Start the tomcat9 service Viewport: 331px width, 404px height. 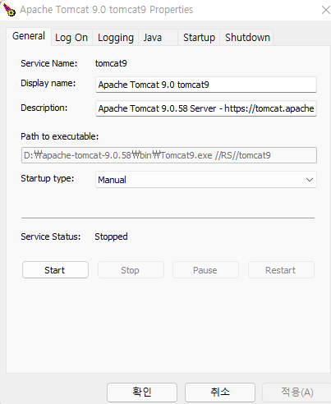tap(55, 270)
